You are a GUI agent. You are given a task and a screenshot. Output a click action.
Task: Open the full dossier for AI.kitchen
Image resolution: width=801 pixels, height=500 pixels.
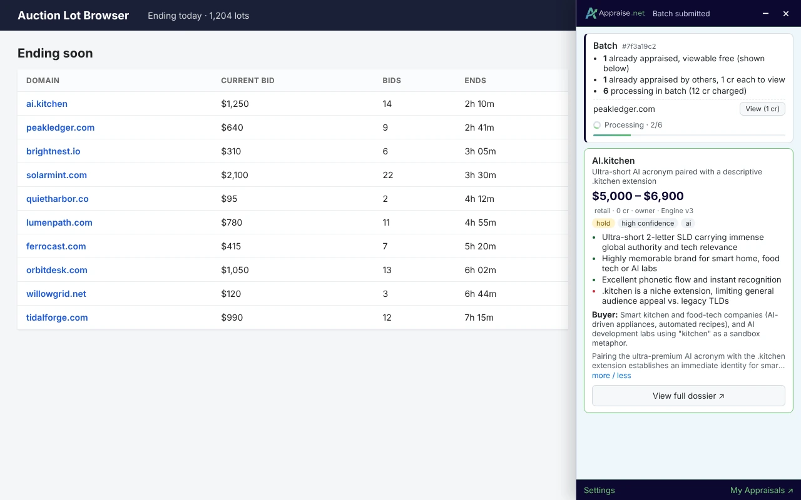pyautogui.click(x=688, y=396)
